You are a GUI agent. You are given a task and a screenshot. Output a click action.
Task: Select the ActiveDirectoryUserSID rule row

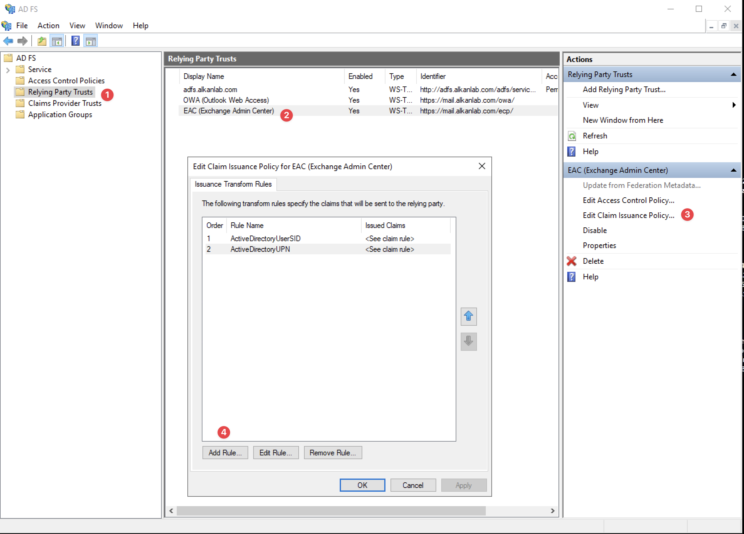pos(265,239)
